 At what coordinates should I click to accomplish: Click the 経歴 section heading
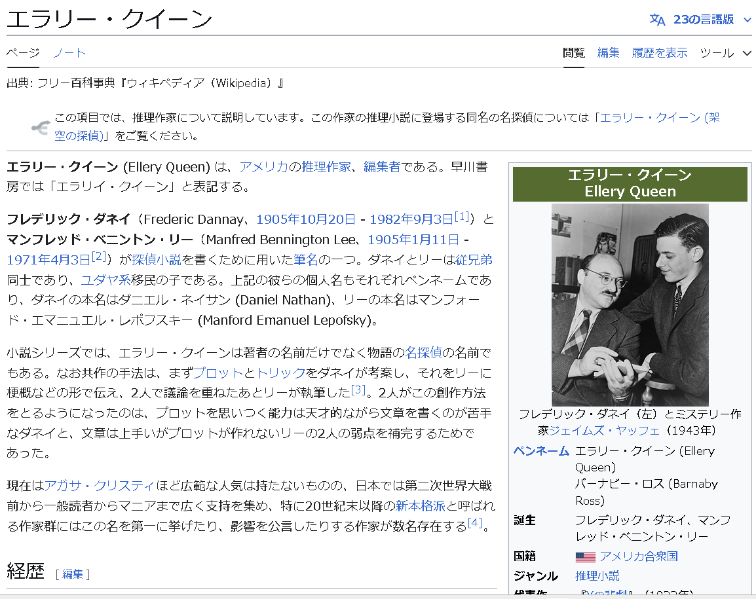coord(26,571)
